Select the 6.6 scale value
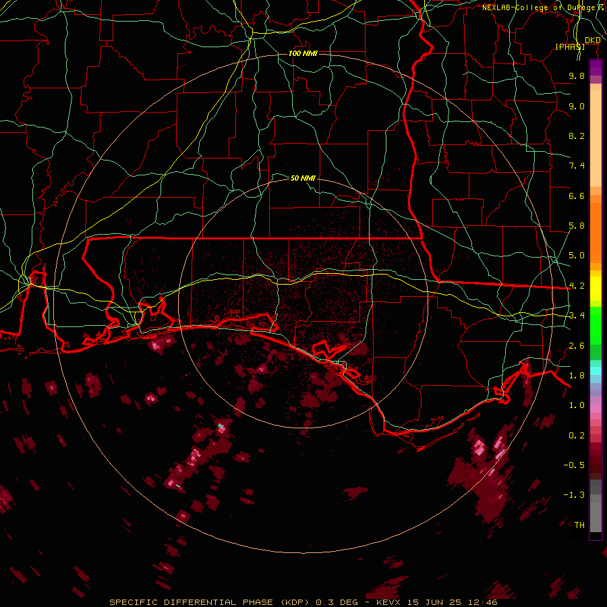607x607 pixels. point(577,196)
